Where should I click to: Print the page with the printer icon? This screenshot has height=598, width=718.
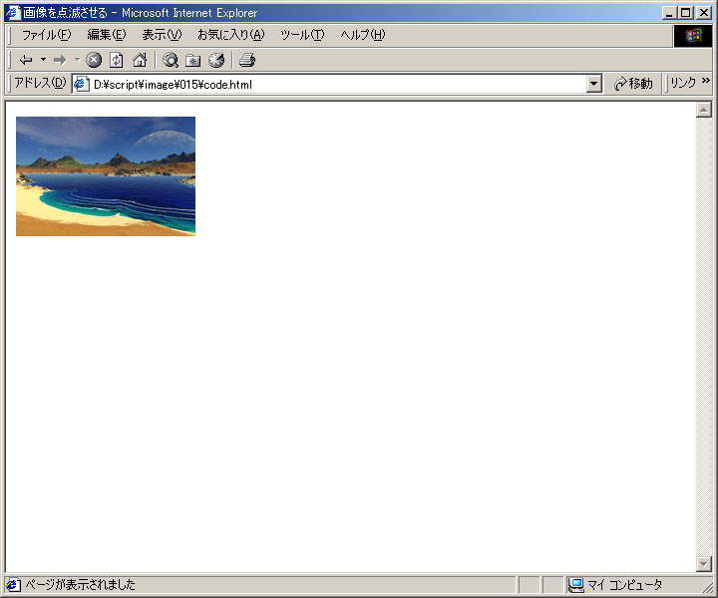point(247,60)
